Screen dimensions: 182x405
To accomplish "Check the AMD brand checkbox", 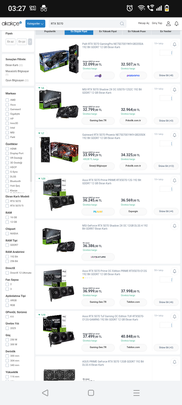I will coord(7,100).
